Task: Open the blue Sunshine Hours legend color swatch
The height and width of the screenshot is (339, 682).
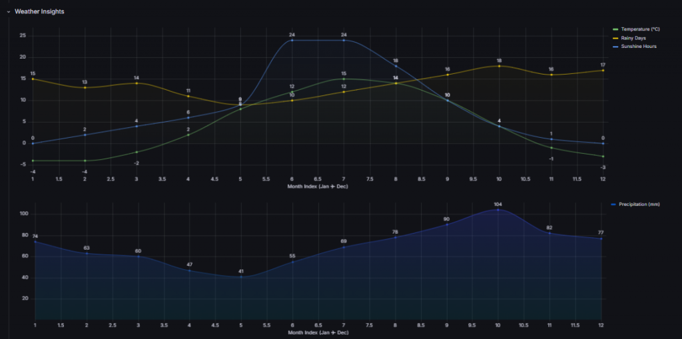Action: tap(615, 47)
